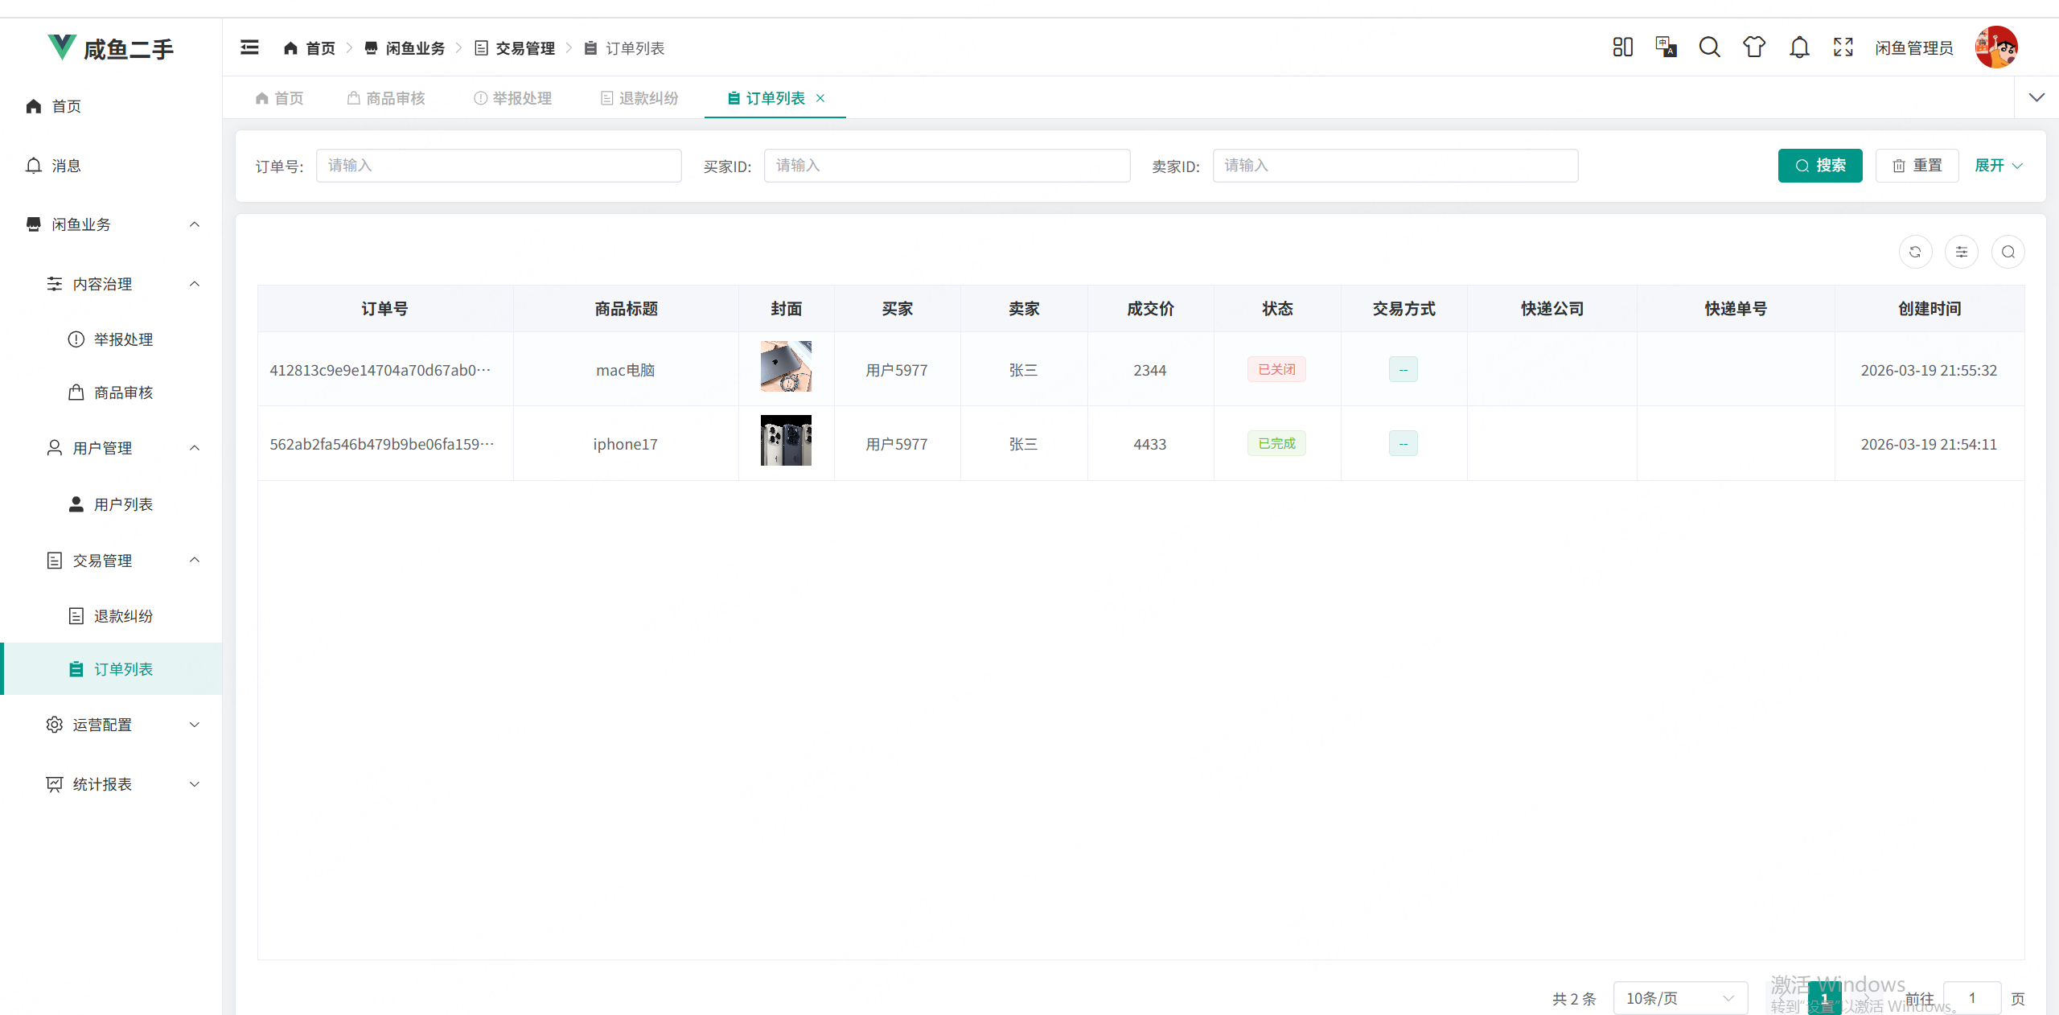The image size is (2059, 1015).
Task: Click page 1 in the pagination control
Action: [x=1825, y=997]
